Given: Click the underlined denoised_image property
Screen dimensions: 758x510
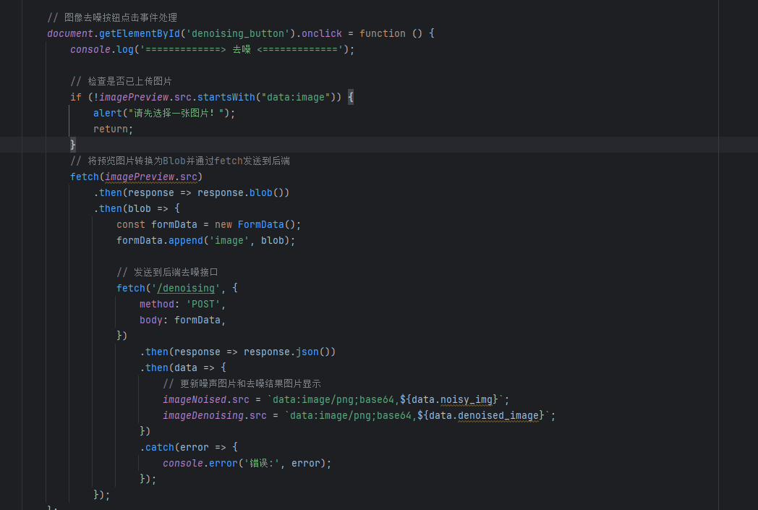Looking at the screenshot, I should pos(498,416).
